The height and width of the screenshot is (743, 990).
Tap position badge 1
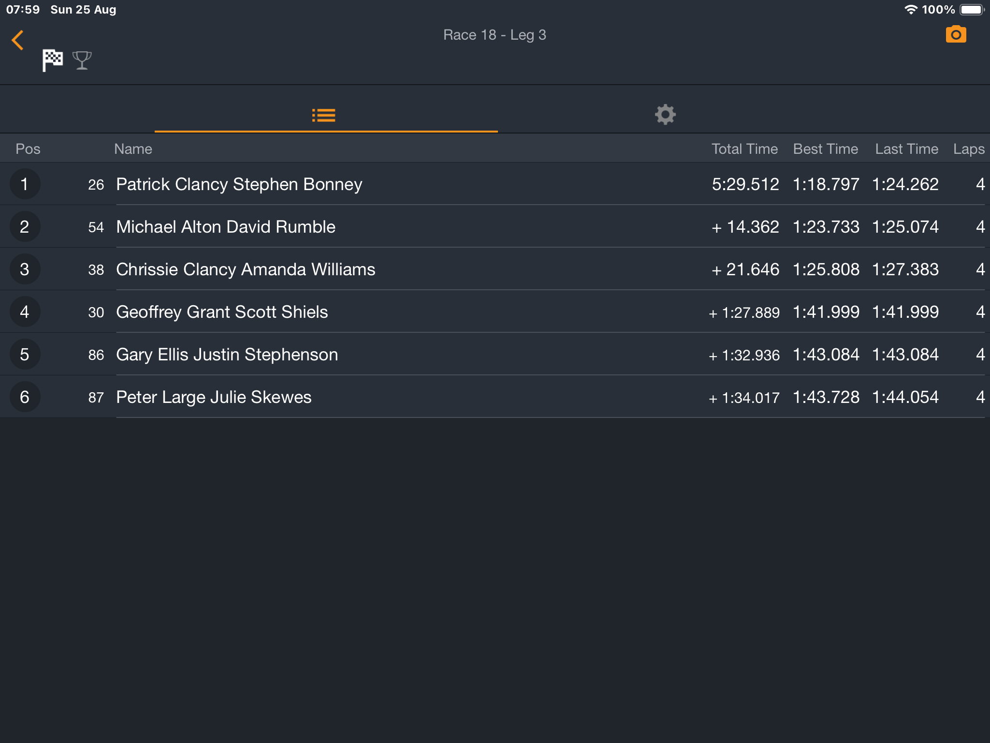pos(25,184)
